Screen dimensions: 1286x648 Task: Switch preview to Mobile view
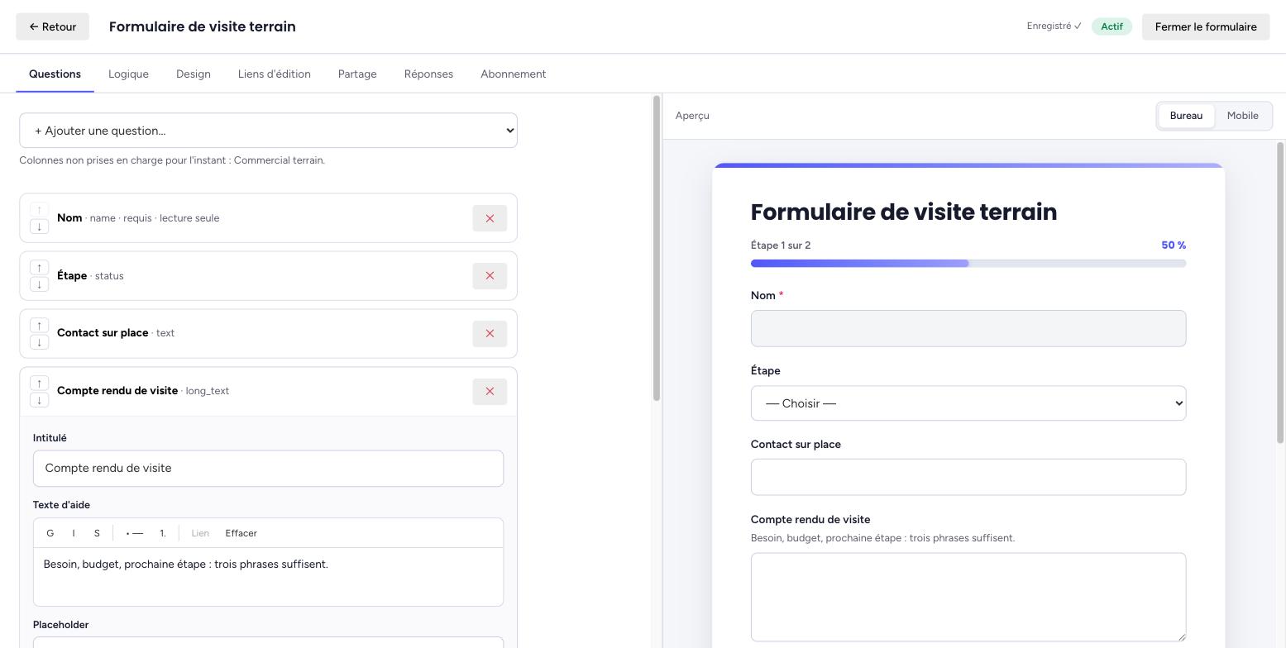[x=1242, y=116]
